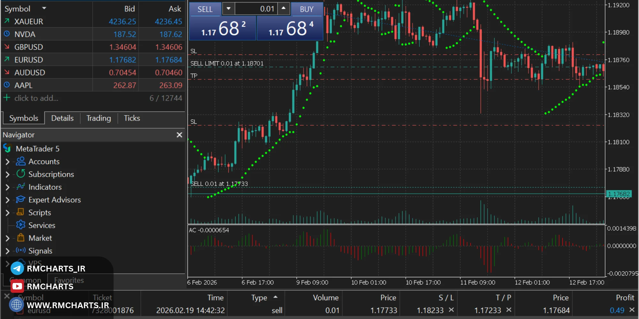The width and height of the screenshot is (639, 319).
Task: Open the volume dropdown arrow beside SELL
Action: (228, 9)
